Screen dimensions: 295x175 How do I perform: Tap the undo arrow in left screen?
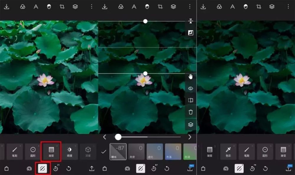point(69,169)
